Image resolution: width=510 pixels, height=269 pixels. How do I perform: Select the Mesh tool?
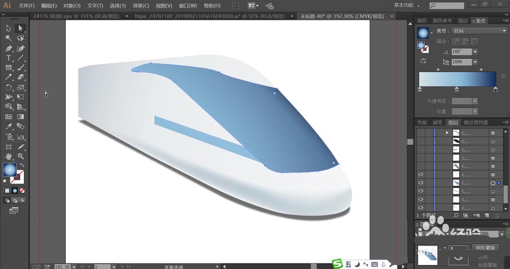coord(9,117)
